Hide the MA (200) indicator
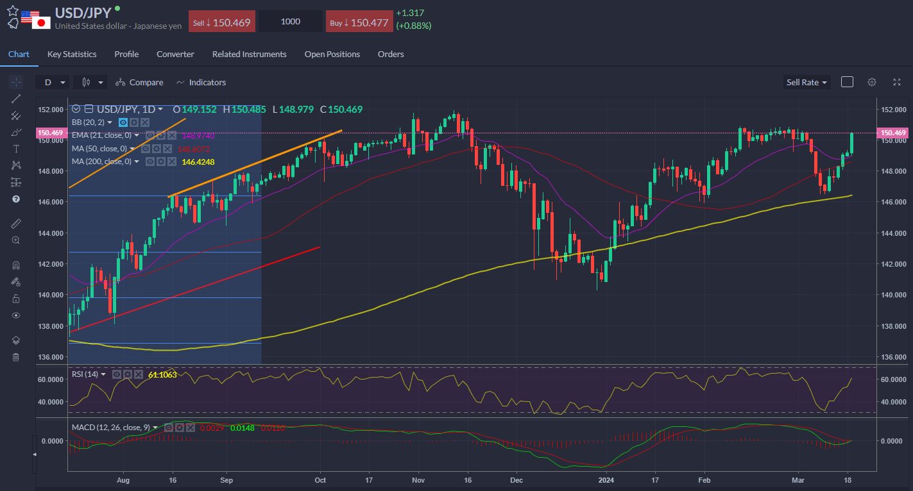This screenshot has width=913, height=491. pyautogui.click(x=150, y=162)
